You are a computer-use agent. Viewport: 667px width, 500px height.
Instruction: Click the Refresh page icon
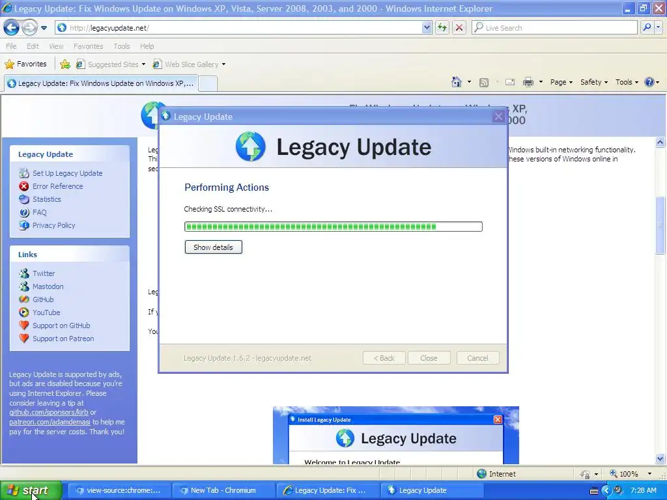[442, 27]
